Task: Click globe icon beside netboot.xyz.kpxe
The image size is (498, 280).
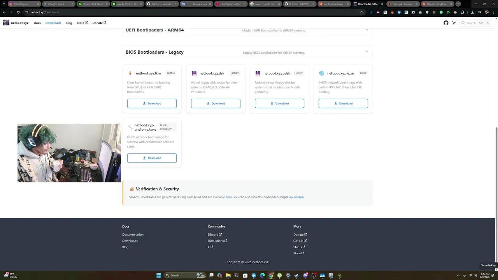Action: 321,73
